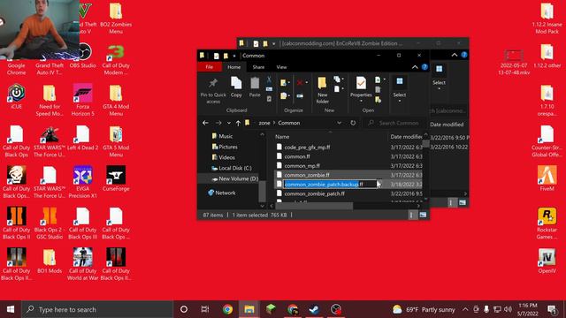This screenshot has height=318, width=566.
Task: Switch to the Home ribbon tab
Action: 233,67
